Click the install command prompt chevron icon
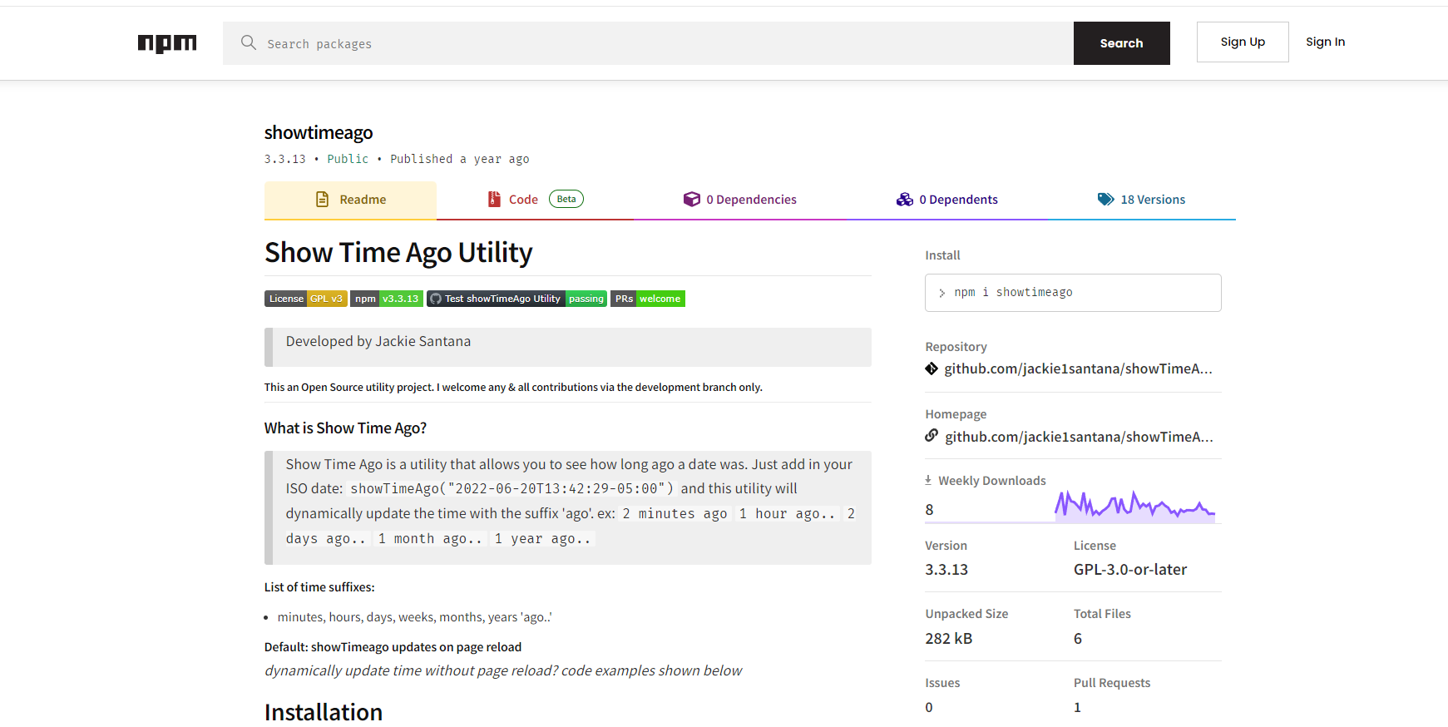This screenshot has height=727, width=1448. tap(942, 293)
